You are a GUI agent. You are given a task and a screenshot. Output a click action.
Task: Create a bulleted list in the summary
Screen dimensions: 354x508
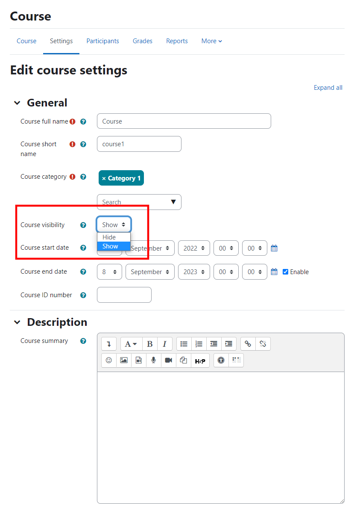[x=184, y=343]
